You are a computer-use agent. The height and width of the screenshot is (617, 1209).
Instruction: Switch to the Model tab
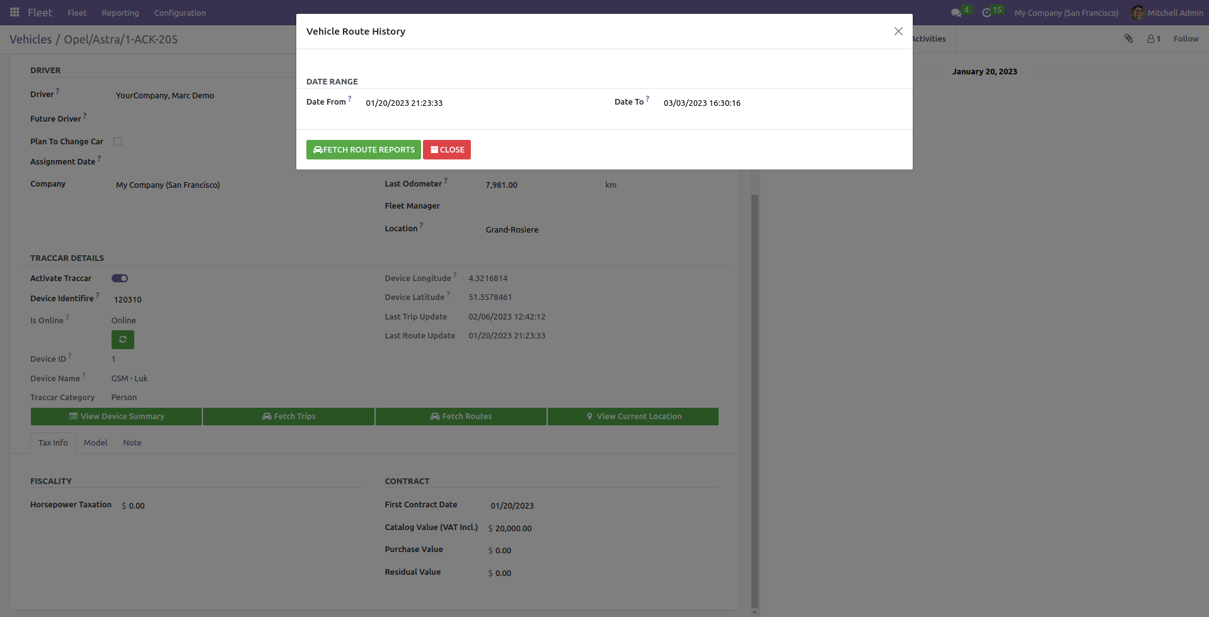[x=95, y=443]
